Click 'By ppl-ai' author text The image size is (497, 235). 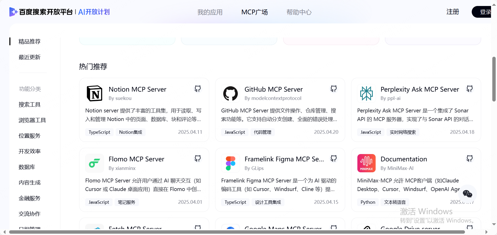(x=390, y=98)
